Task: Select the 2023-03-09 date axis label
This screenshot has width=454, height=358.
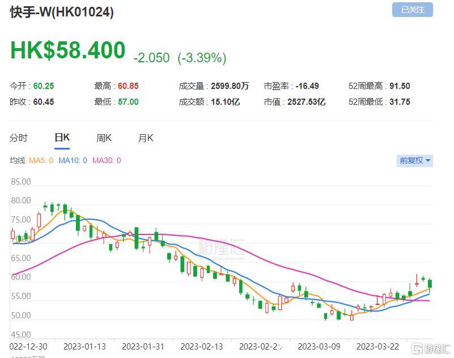Action: point(319,347)
